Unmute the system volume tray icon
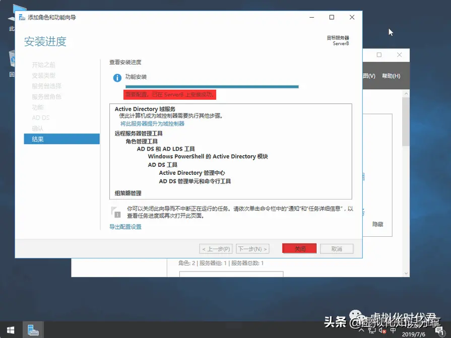This screenshot has width=451, height=338. click(x=383, y=330)
